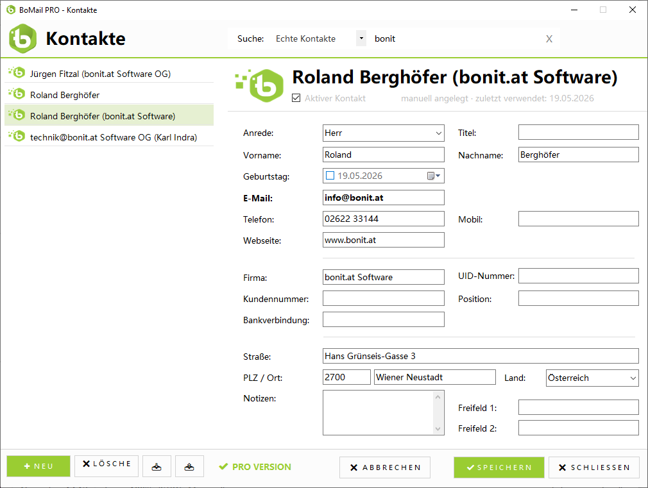Click the contact name heading Roland Berghöfer
The image size is (648, 488).
455,77
